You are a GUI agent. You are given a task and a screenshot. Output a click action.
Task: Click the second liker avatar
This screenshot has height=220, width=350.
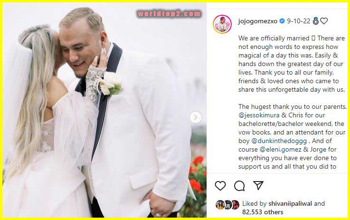[x=228, y=205]
